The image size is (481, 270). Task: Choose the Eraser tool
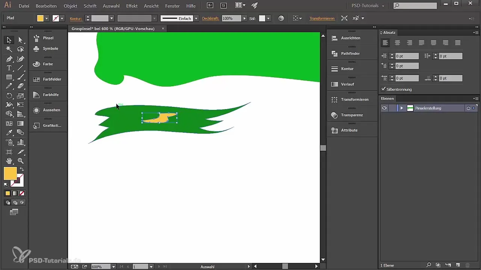(21, 86)
